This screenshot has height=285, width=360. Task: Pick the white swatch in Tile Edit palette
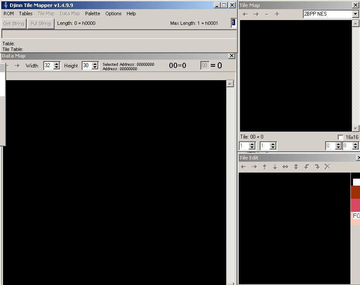point(357,182)
